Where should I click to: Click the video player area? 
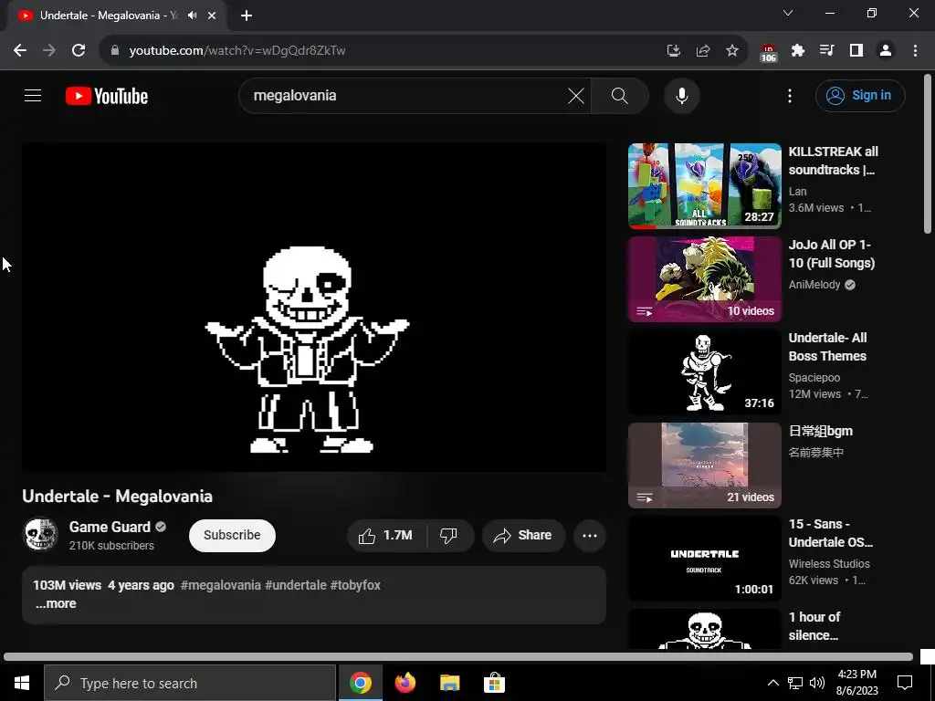click(314, 307)
